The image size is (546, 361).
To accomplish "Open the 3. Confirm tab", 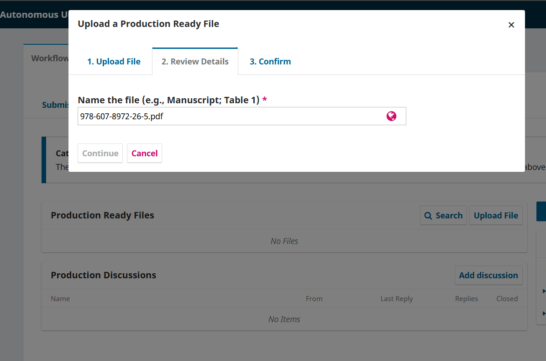I will tap(270, 61).
